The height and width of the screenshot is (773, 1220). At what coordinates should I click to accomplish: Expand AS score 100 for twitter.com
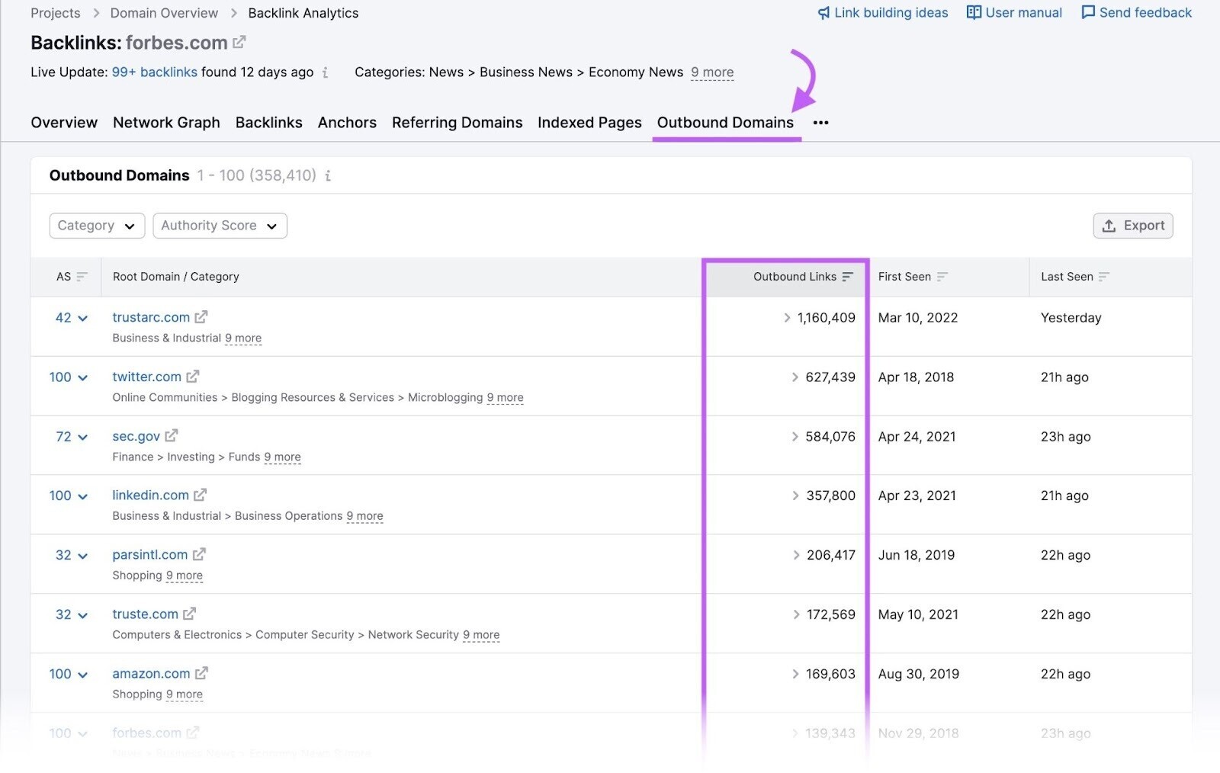click(x=69, y=377)
